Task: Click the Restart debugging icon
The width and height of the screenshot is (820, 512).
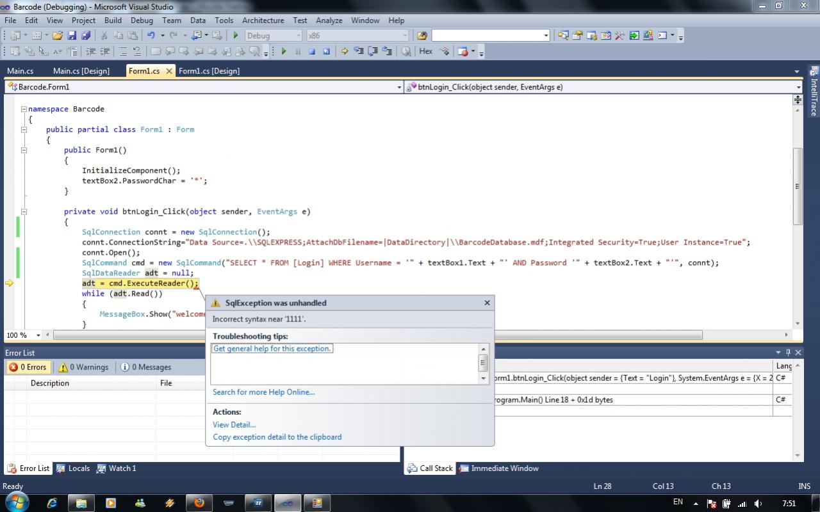Action: pyautogui.click(x=326, y=51)
